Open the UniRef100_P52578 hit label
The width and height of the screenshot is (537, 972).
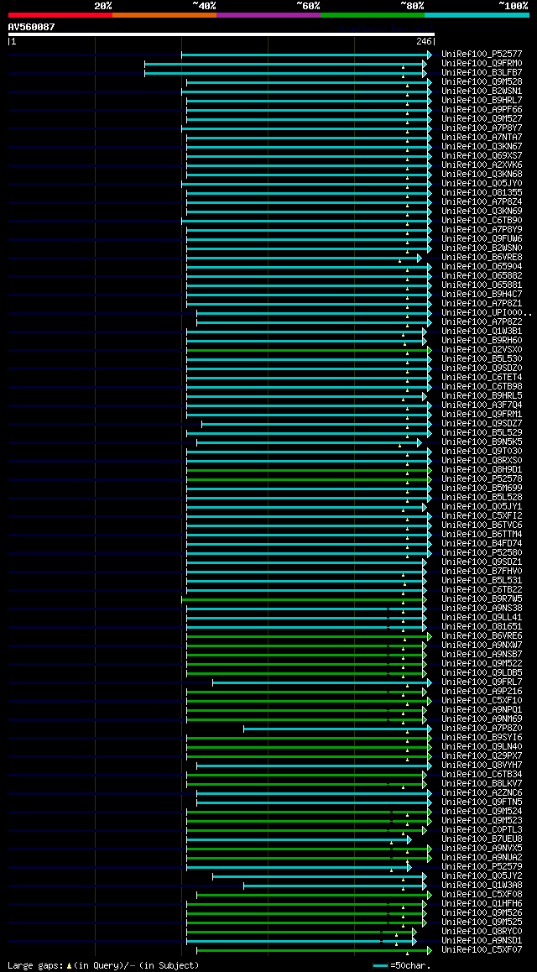pos(482,478)
